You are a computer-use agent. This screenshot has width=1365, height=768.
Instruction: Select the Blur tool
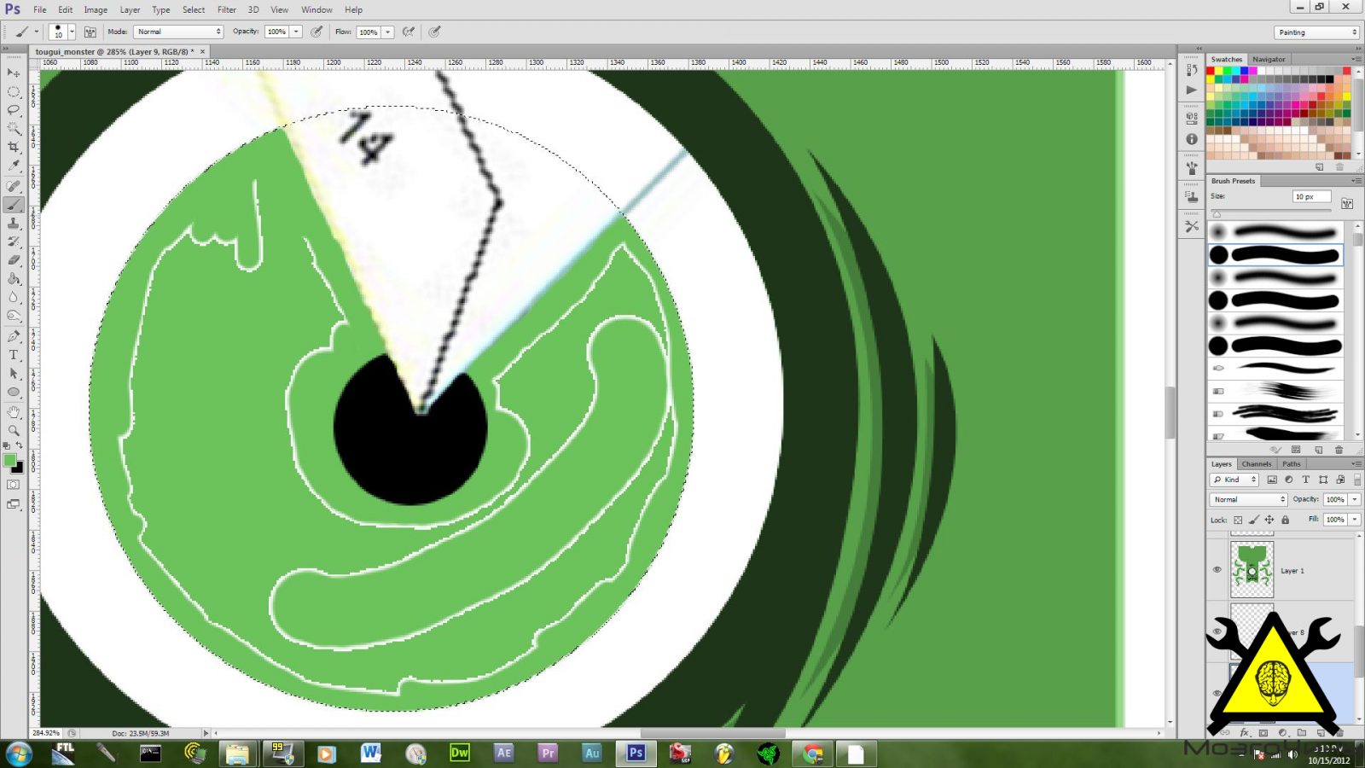pos(14,298)
